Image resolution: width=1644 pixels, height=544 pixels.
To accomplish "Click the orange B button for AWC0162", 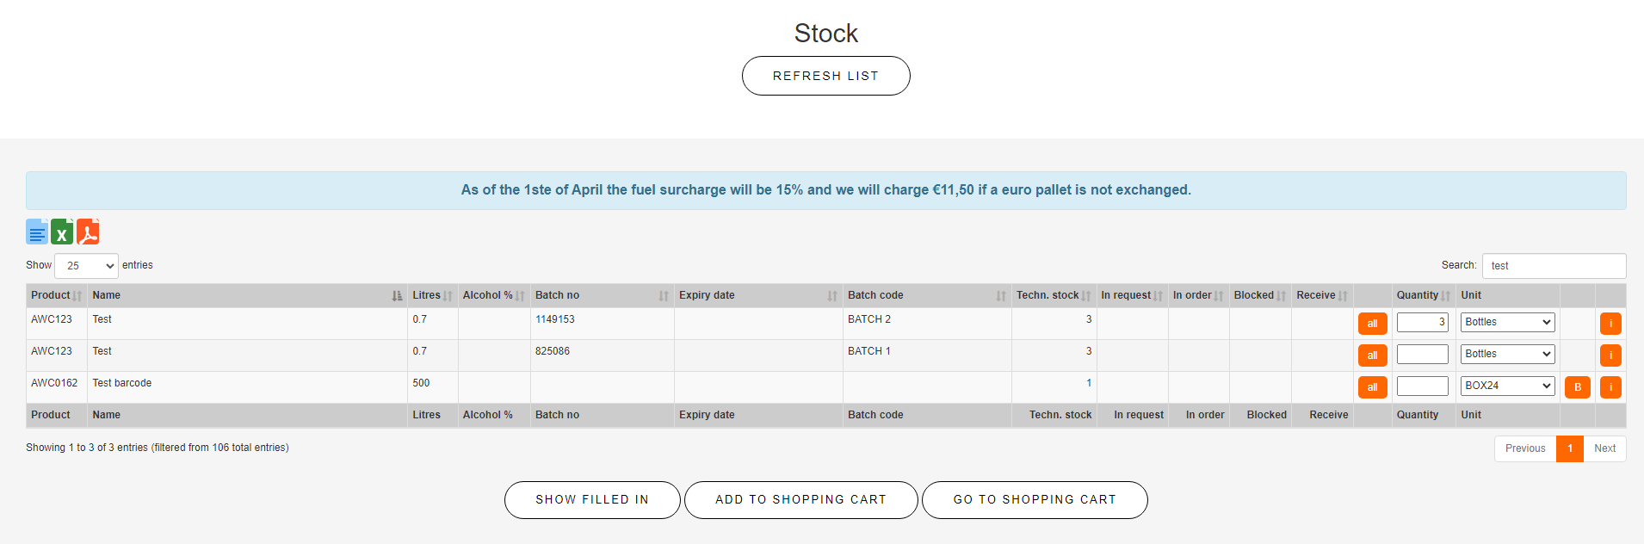I will [x=1577, y=387].
